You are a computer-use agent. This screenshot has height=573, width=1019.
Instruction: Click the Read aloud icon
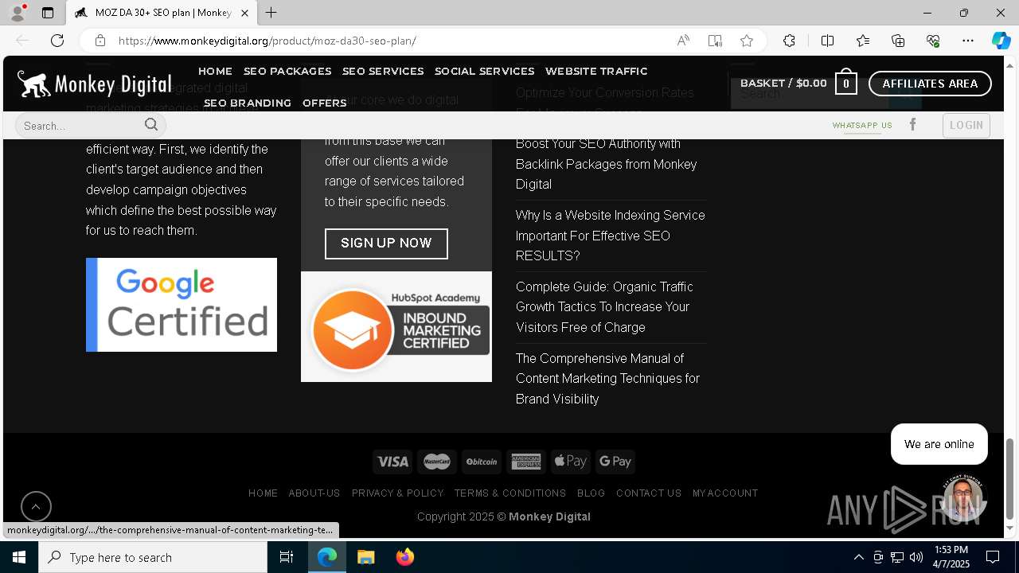[683, 41]
